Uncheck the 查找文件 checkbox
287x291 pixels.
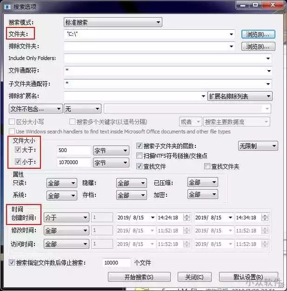coord(139,166)
